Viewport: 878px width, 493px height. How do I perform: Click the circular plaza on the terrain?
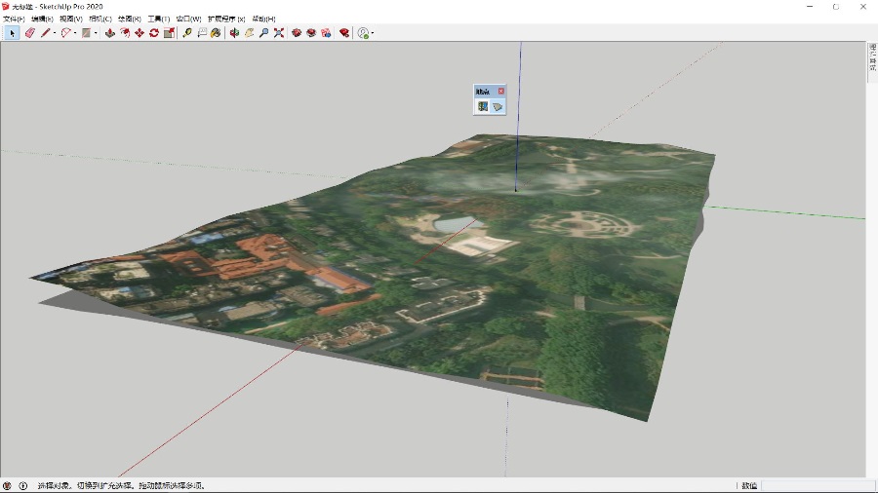pos(583,225)
